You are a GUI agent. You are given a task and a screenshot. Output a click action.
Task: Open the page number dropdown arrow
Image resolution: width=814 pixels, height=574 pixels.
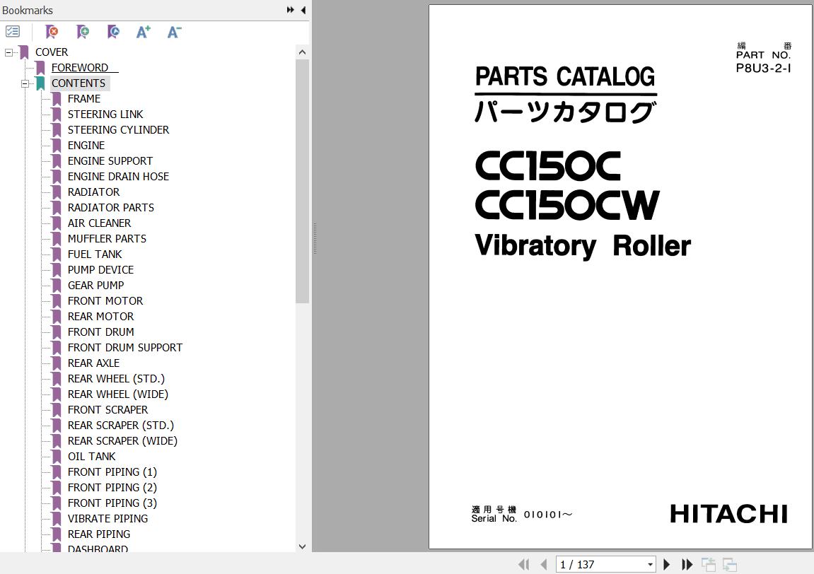[651, 564]
